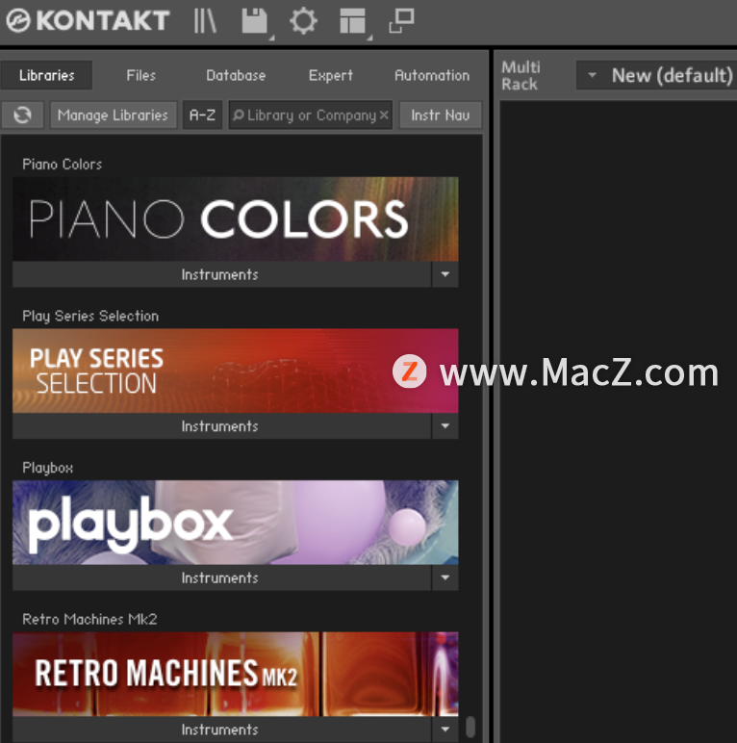Open the Database tab
This screenshot has width=737, height=743.
pos(236,75)
